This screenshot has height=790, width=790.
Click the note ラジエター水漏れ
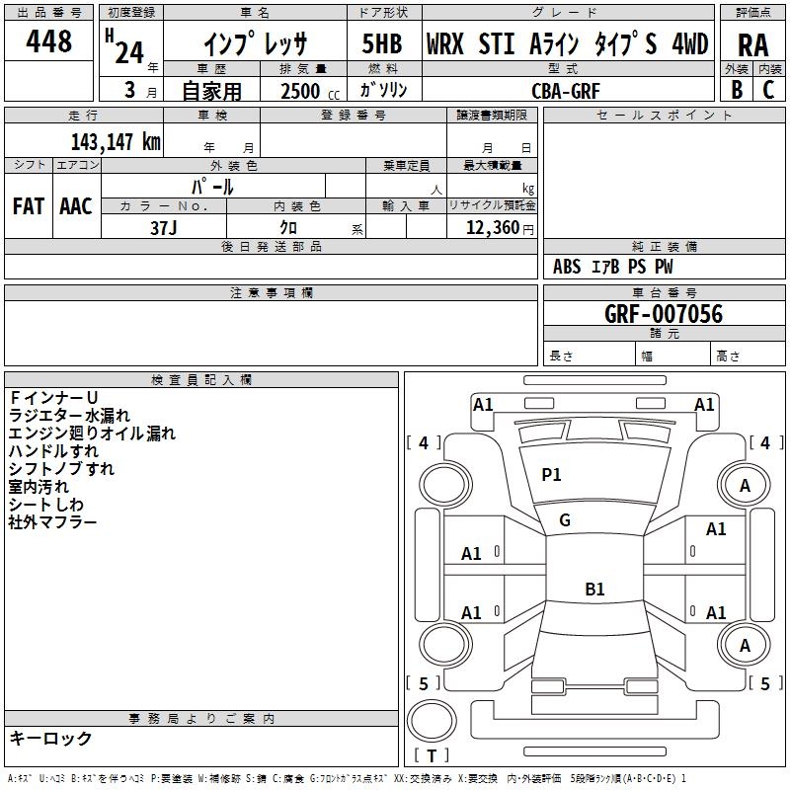(x=69, y=415)
